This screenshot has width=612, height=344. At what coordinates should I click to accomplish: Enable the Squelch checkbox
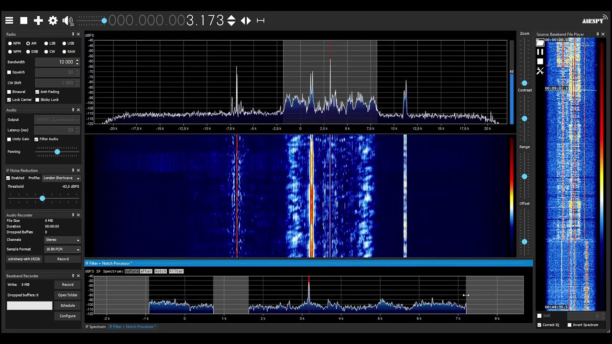[x=9, y=72]
